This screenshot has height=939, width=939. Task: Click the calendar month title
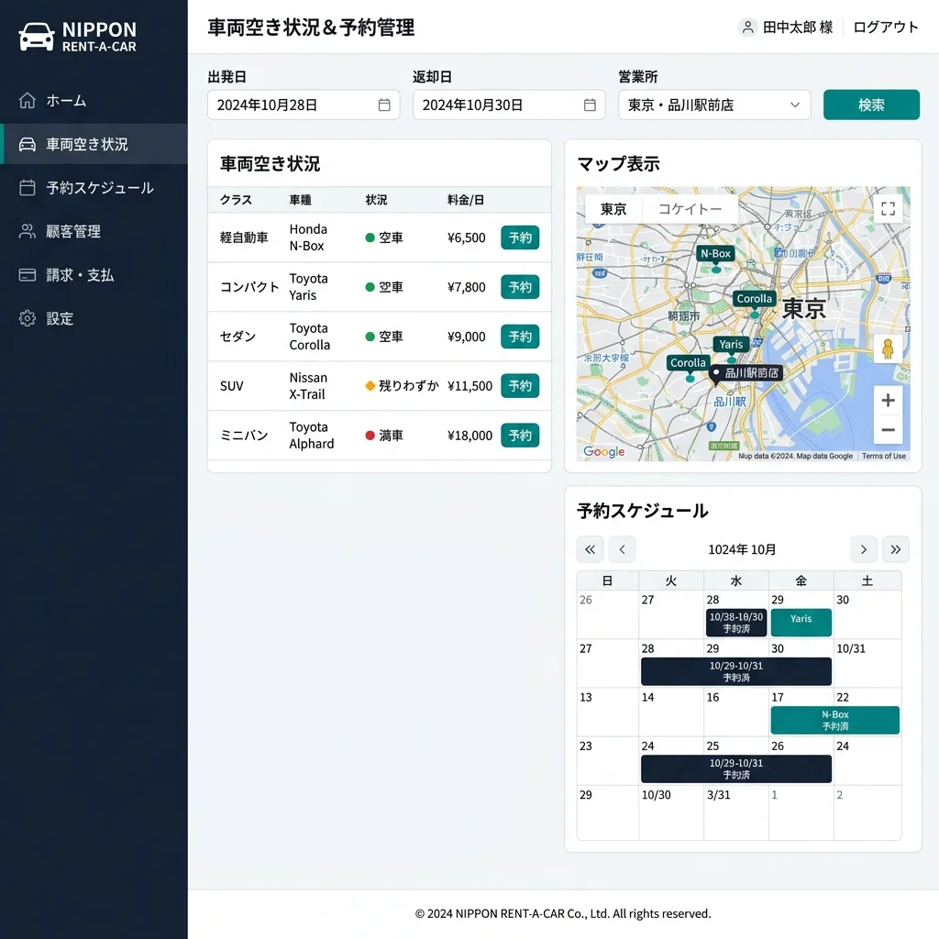click(x=742, y=549)
